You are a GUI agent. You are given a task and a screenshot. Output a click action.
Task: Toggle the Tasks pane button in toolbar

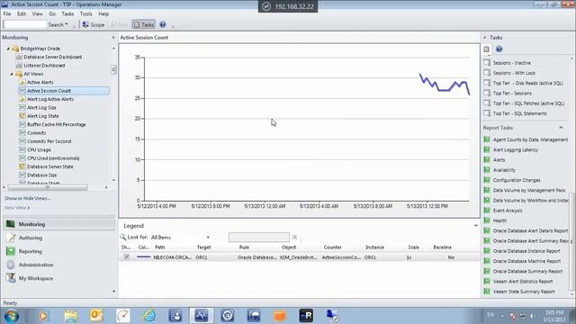(x=144, y=24)
